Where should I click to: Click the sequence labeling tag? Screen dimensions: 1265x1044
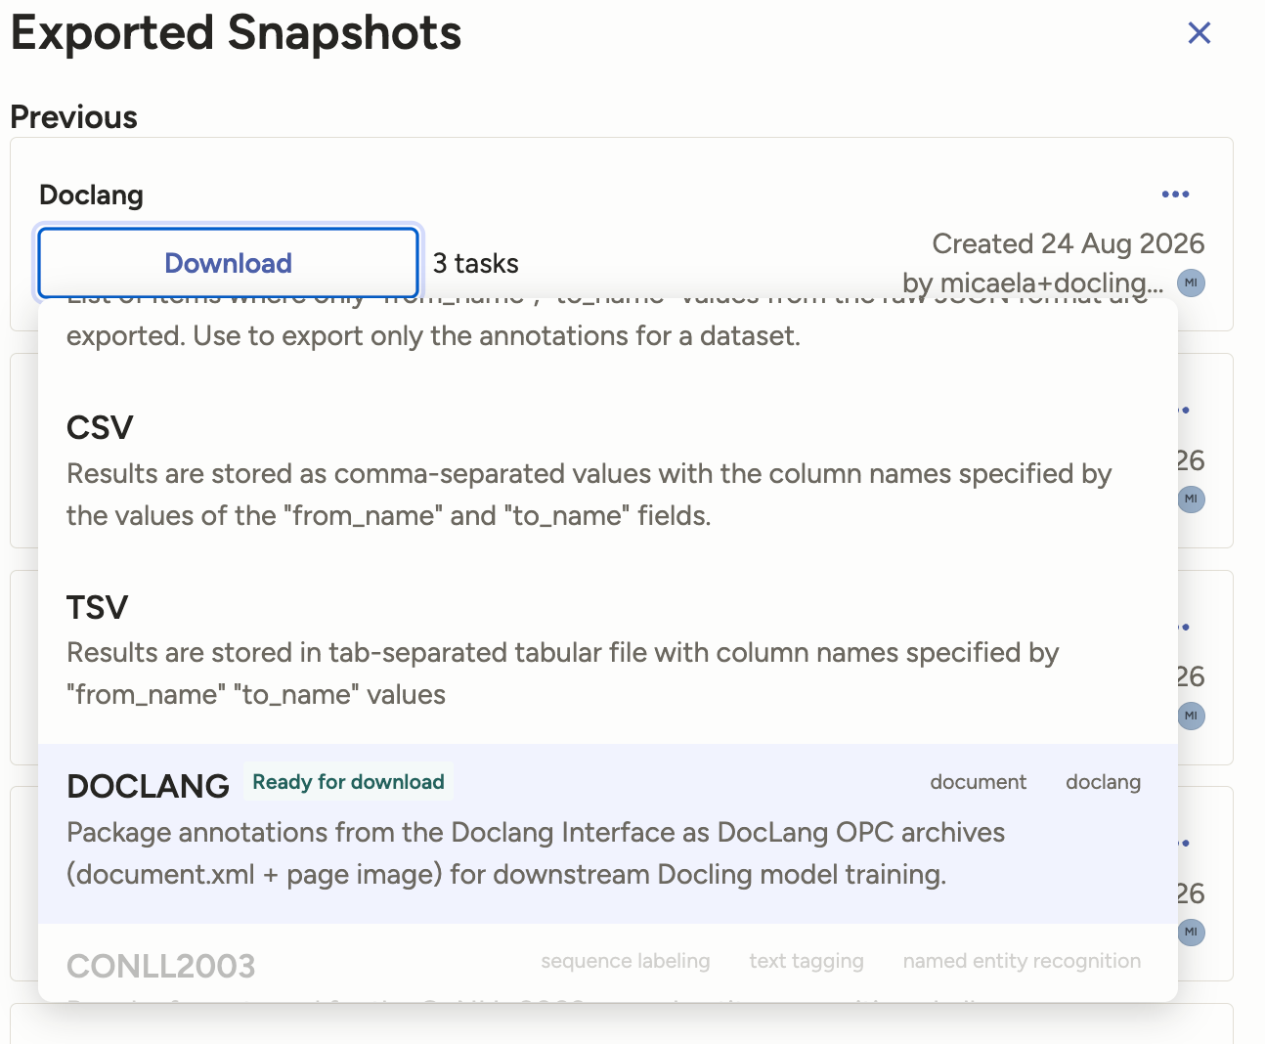pos(626,961)
